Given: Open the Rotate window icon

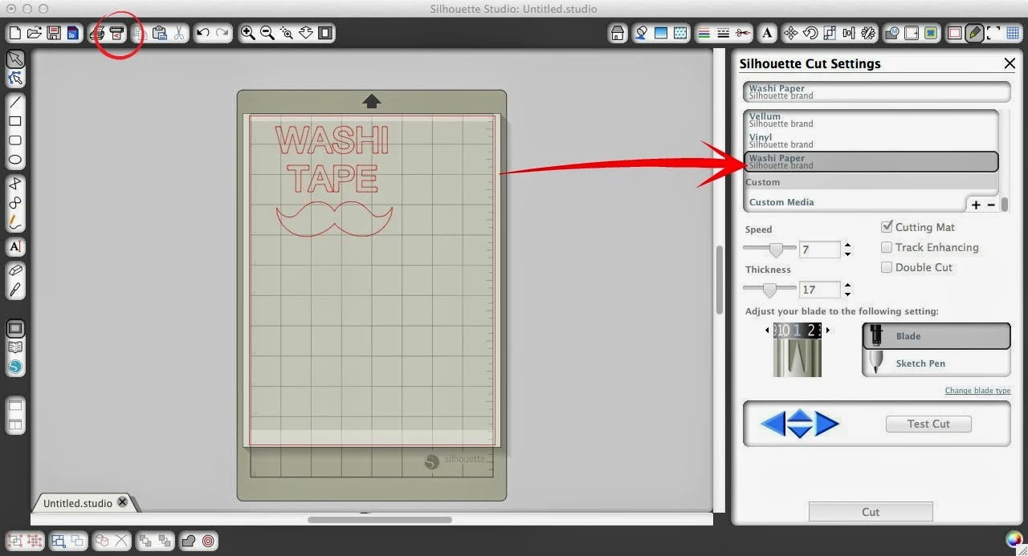Looking at the screenshot, I should (810, 33).
